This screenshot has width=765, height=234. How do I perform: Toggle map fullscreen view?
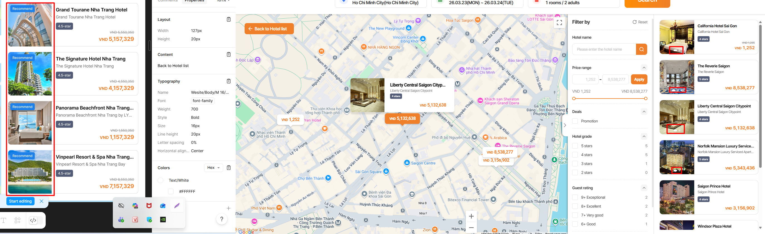point(559,23)
